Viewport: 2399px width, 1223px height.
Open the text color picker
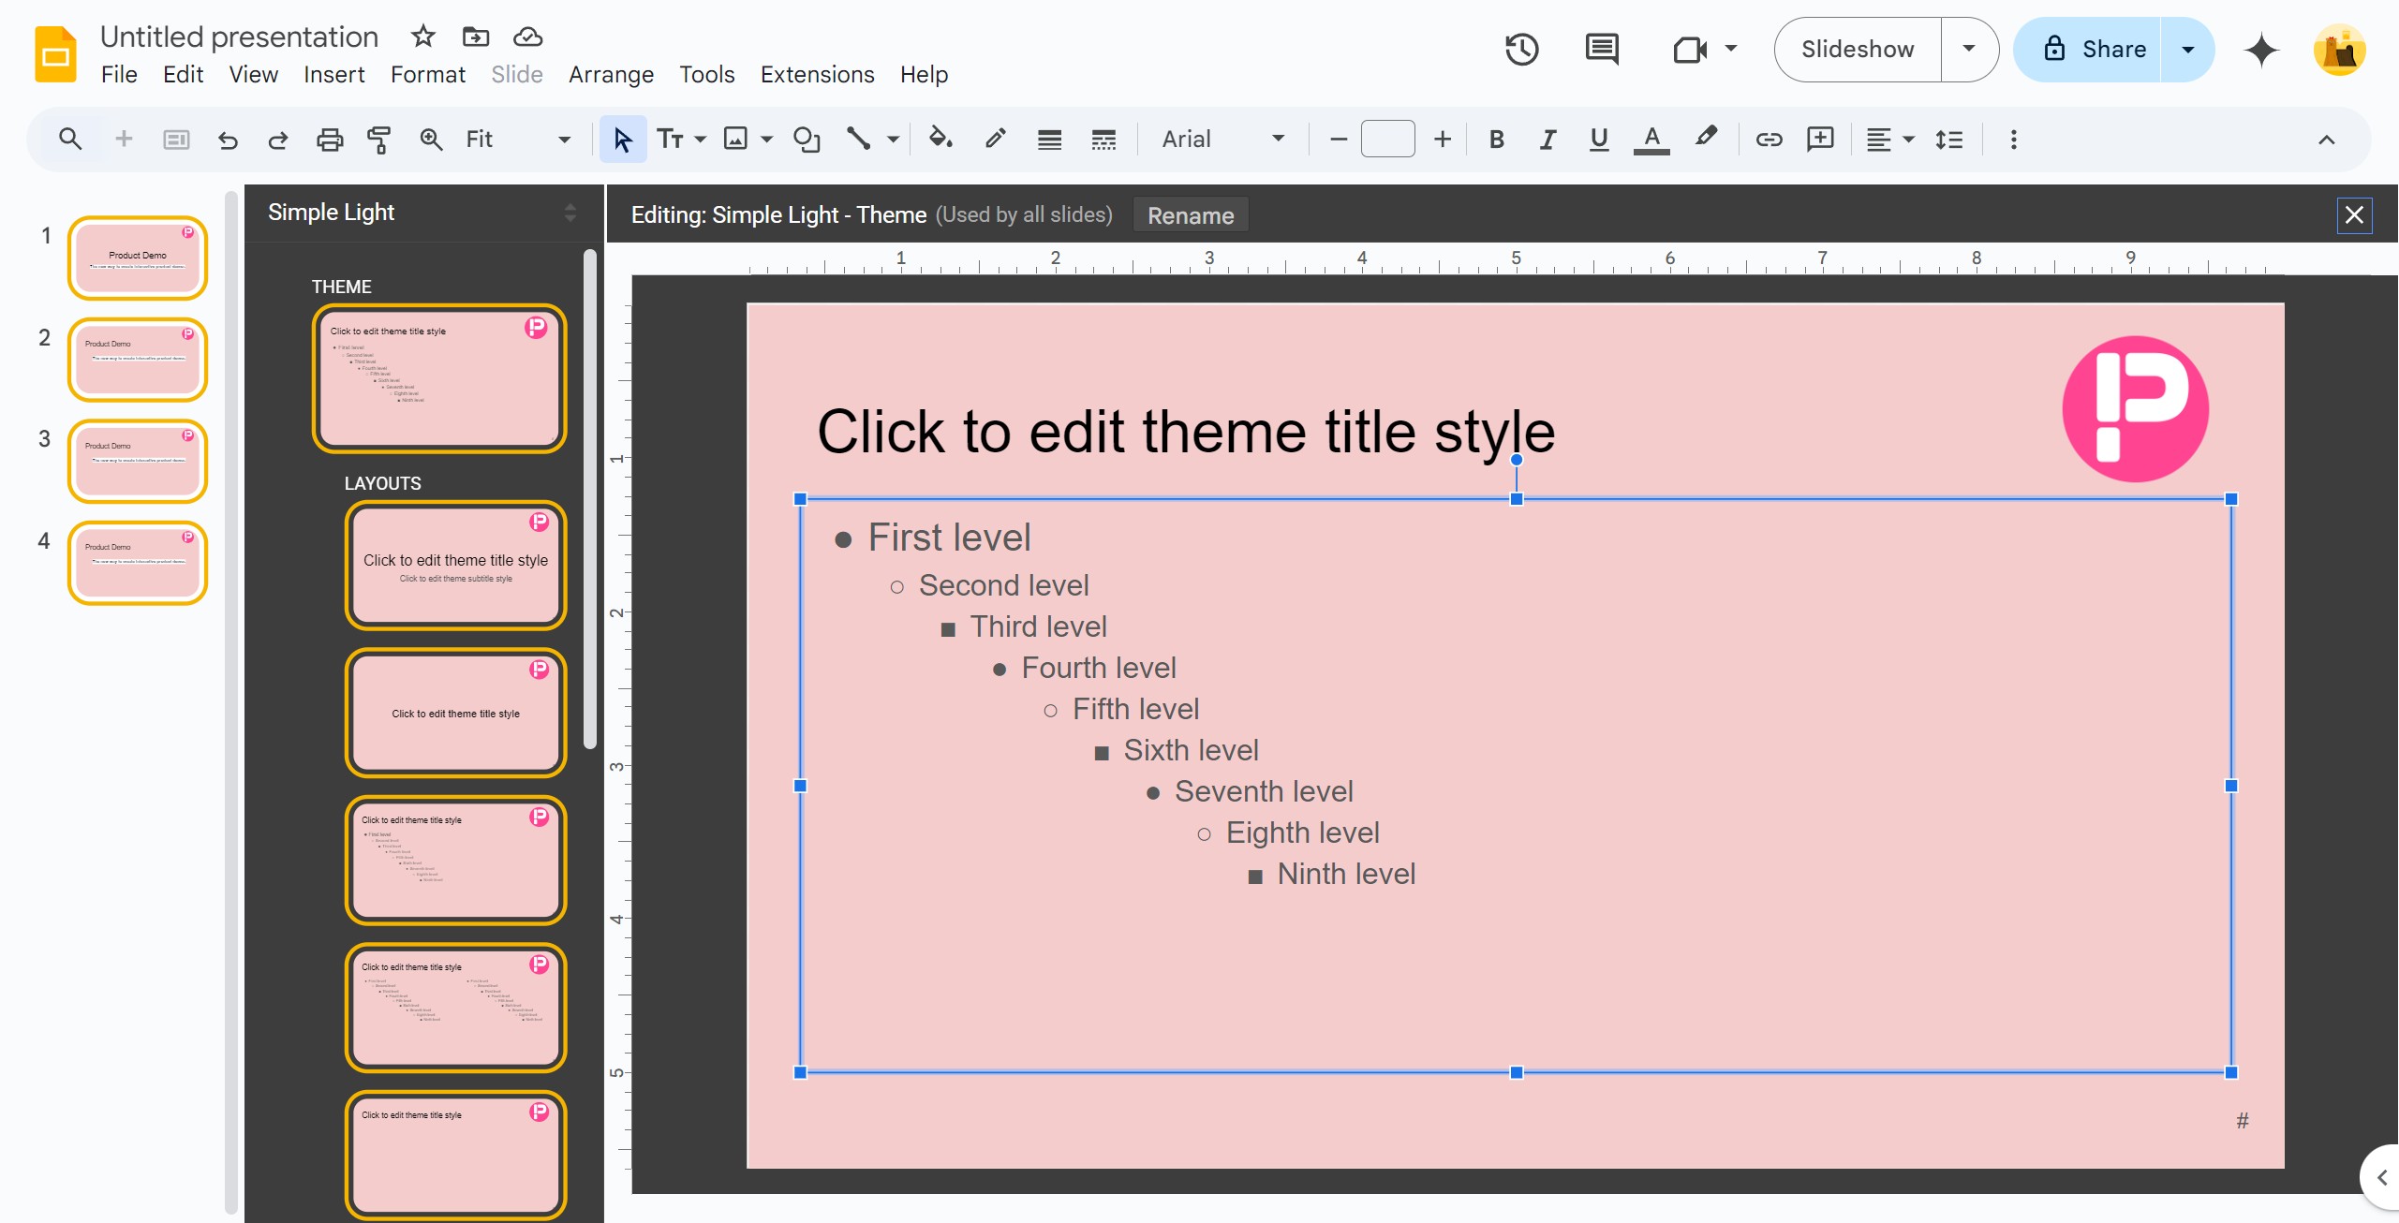coord(1651,140)
